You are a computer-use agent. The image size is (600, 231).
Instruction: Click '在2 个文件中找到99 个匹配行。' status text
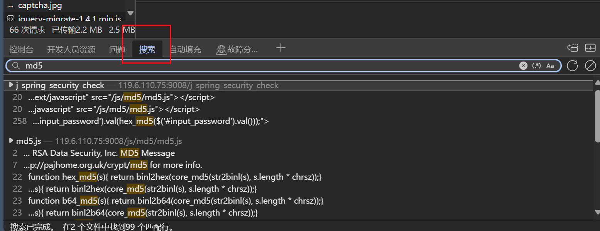click(118, 226)
